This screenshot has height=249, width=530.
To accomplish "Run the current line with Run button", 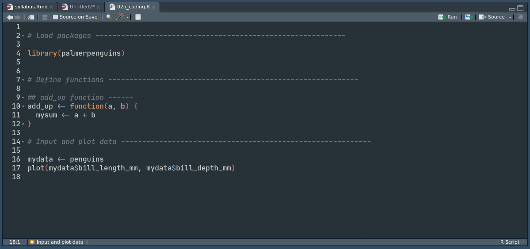I will tap(448, 17).
